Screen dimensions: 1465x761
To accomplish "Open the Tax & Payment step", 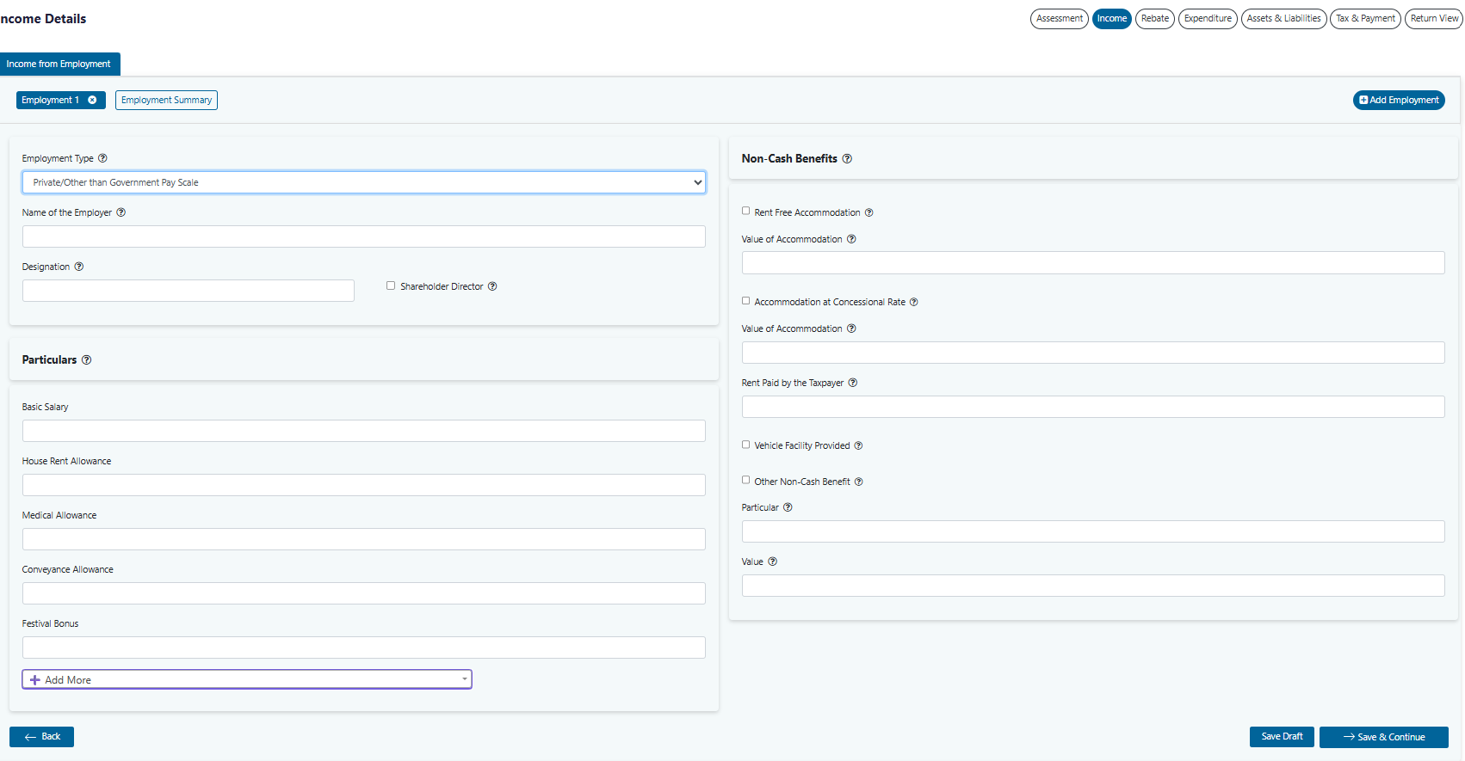I will click(1365, 19).
